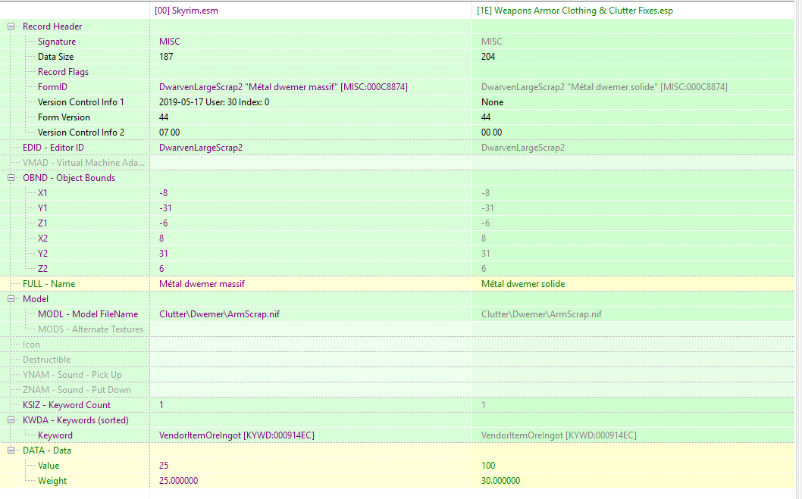Select the Value row label

coord(49,465)
